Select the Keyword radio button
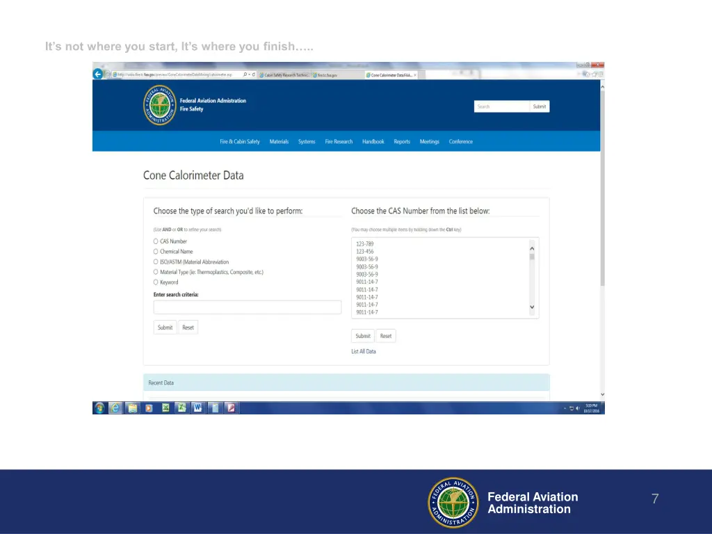 point(156,282)
